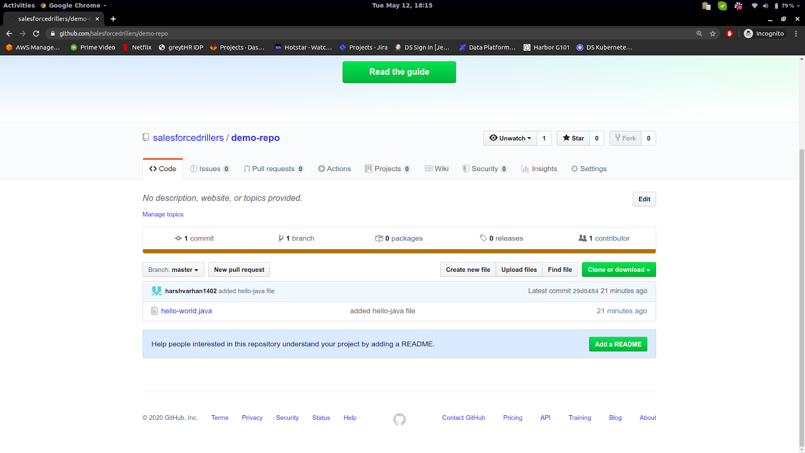This screenshot has height=453, width=805.
Task: Open the Unwatch dropdown
Action: click(x=510, y=138)
